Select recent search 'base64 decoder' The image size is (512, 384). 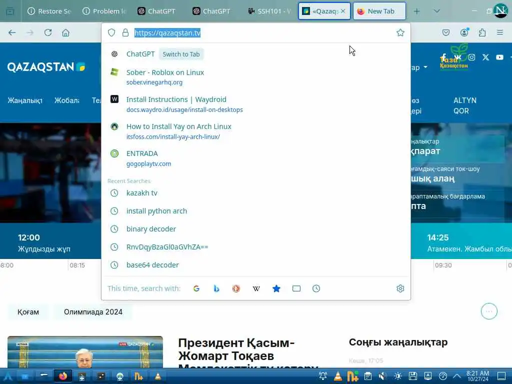[x=255, y=265]
